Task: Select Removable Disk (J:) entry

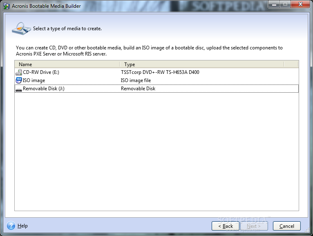Action: pyautogui.click(x=43, y=89)
